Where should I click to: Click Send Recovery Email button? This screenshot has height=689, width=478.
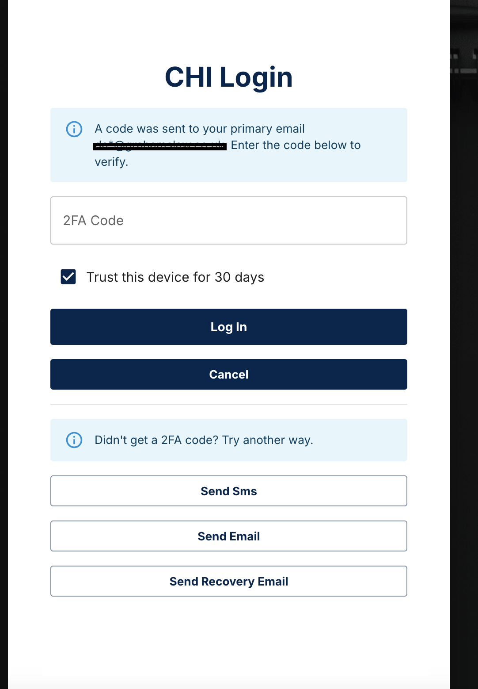pyautogui.click(x=229, y=581)
